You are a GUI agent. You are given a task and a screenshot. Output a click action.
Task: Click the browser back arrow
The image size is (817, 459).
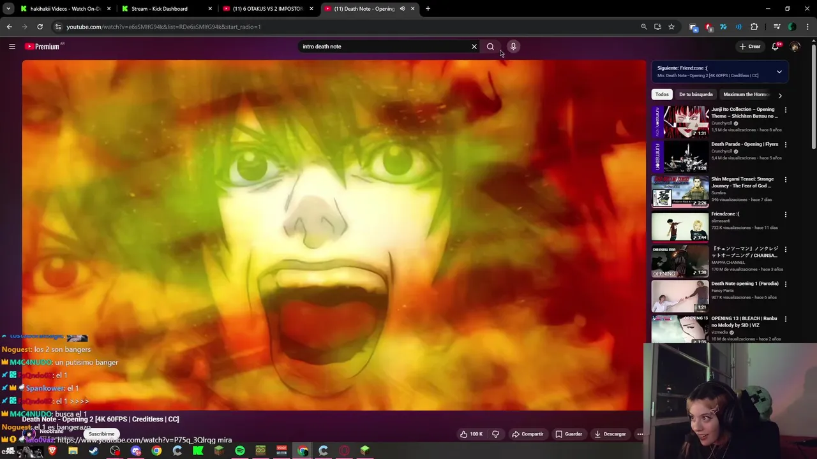pyautogui.click(x=9, y=27)
